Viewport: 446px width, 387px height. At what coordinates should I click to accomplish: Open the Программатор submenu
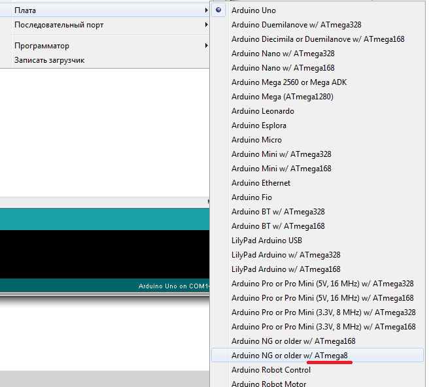(105, 46)
